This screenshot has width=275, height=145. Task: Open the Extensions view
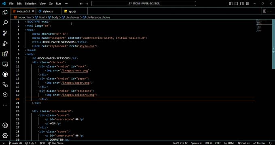pos(5,54)
